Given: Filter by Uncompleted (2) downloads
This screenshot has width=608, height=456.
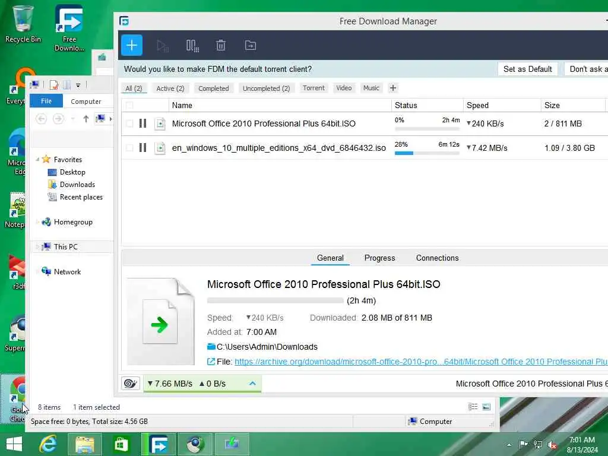Looking at the screenshot, I should click(x=267, y=88).
